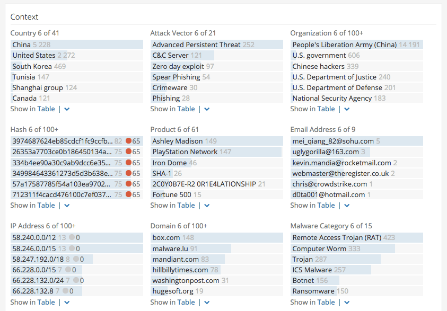Screen dimensions: 447x311
Task: Click red risk dot for hash 26353a7703ce0b186450134a
Action: pos(128,152)
